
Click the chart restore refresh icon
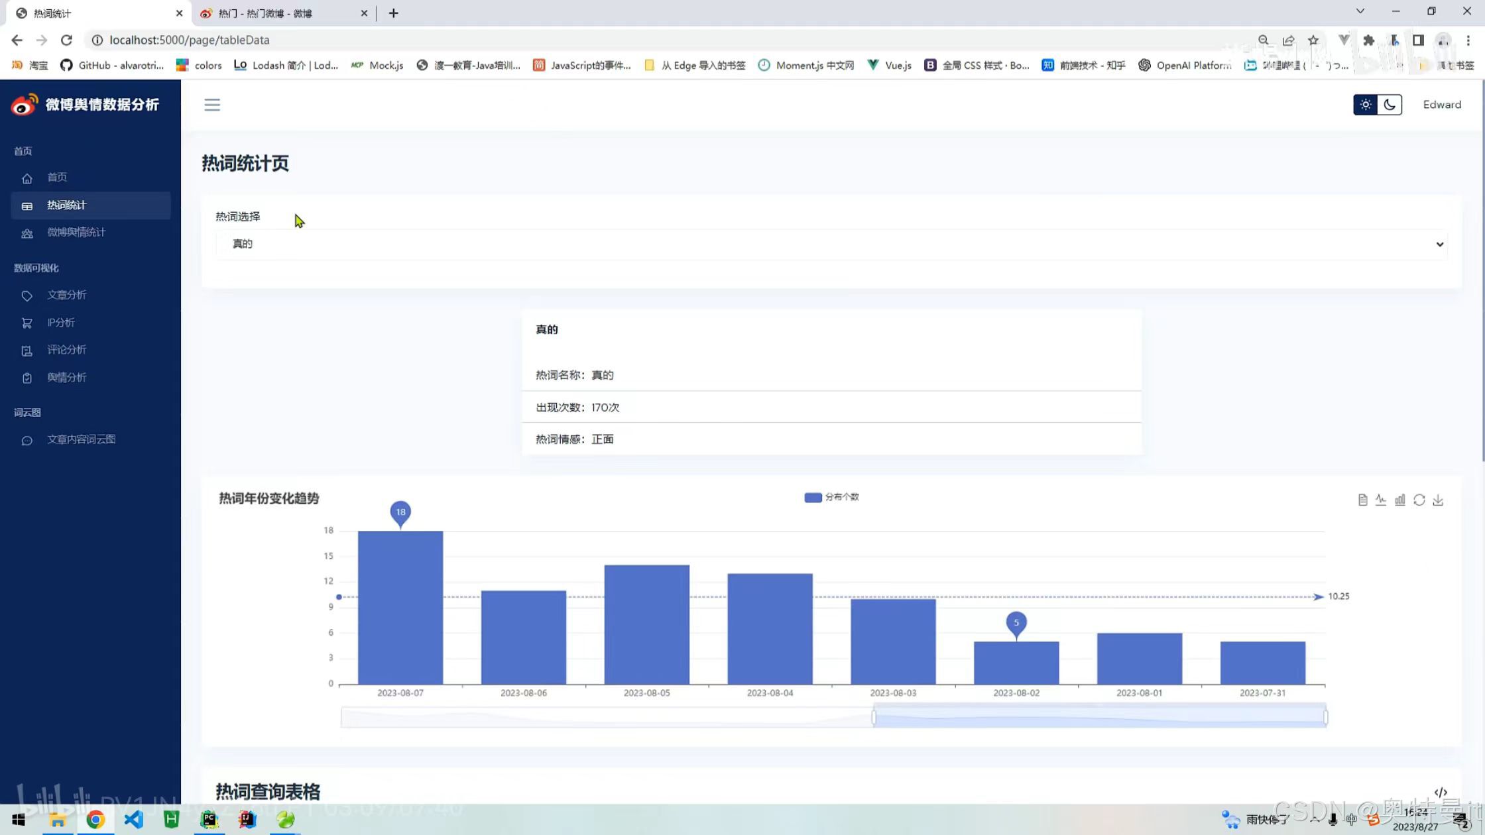pos(1419,500)
